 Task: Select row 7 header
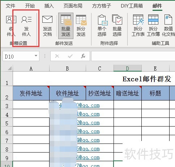point(7,140)
